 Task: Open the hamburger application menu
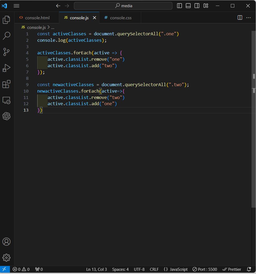coord(16,6)
